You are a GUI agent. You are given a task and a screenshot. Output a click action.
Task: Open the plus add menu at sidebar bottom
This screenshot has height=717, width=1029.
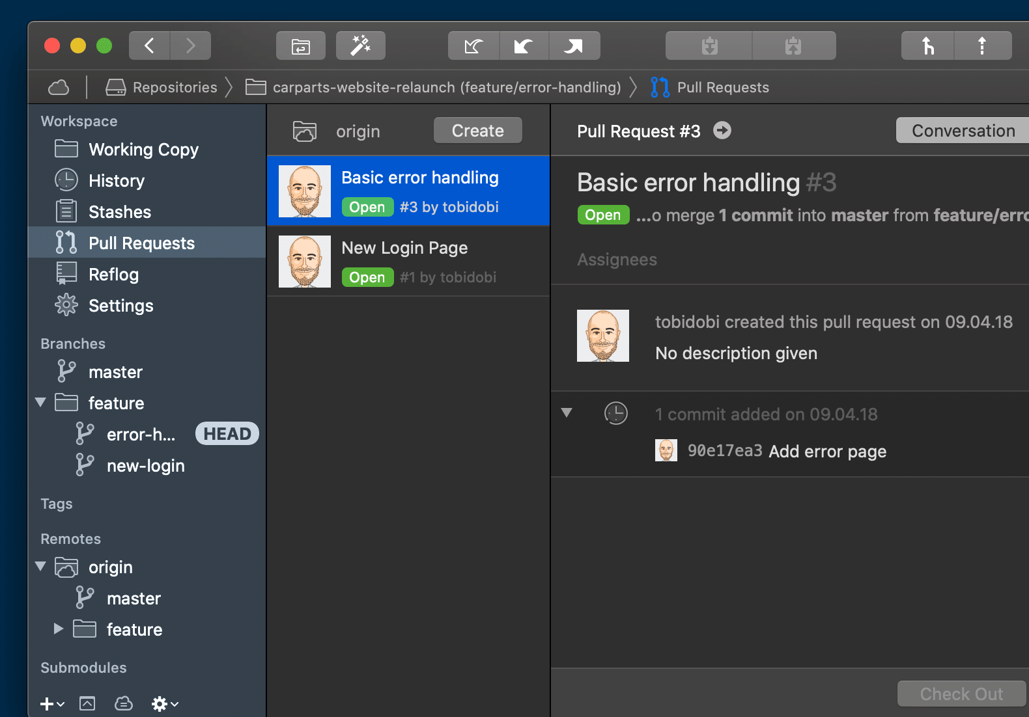pyautogui.click(x=51, y=703)
